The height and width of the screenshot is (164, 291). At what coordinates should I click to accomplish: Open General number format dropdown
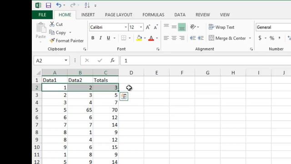pyautogui.click(x=273, y=27)
